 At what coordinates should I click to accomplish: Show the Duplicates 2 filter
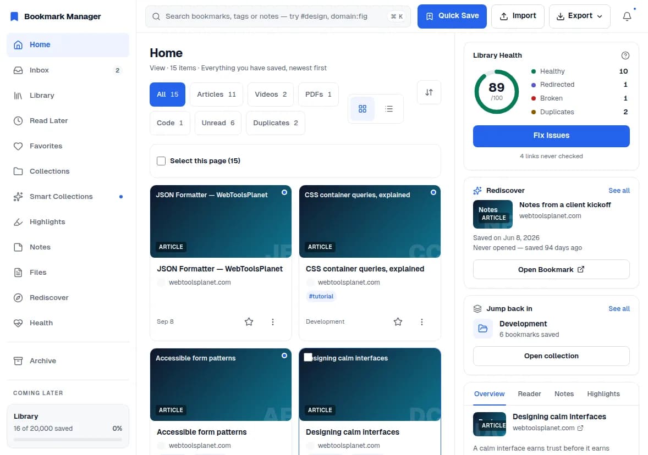coord(275,123)
